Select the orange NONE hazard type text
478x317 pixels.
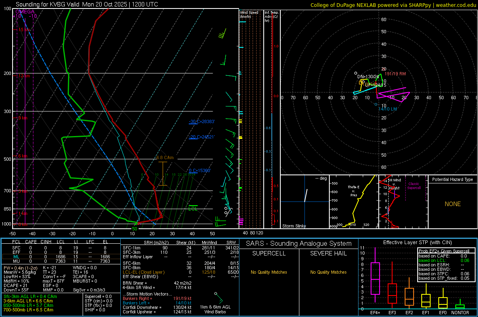(452, 204)
